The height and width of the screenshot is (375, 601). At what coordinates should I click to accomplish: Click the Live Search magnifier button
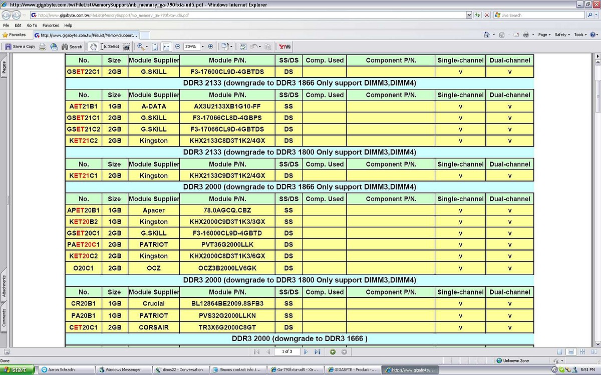click(x=589, y=15)
